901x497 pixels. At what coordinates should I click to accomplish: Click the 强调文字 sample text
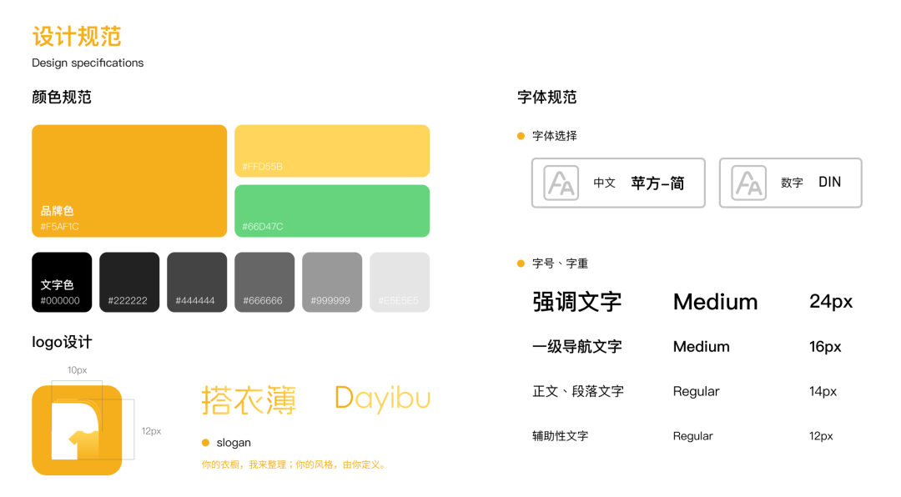577,302
